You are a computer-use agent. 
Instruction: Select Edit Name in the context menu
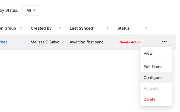[x=153, y=67]
